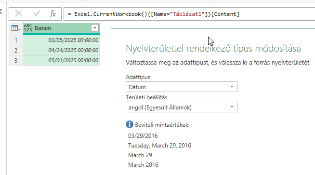The width and height of the screenshot is (315, 175).
Task: Select cell 04/24/2025 00:00:00
Action: coord(61,50)
